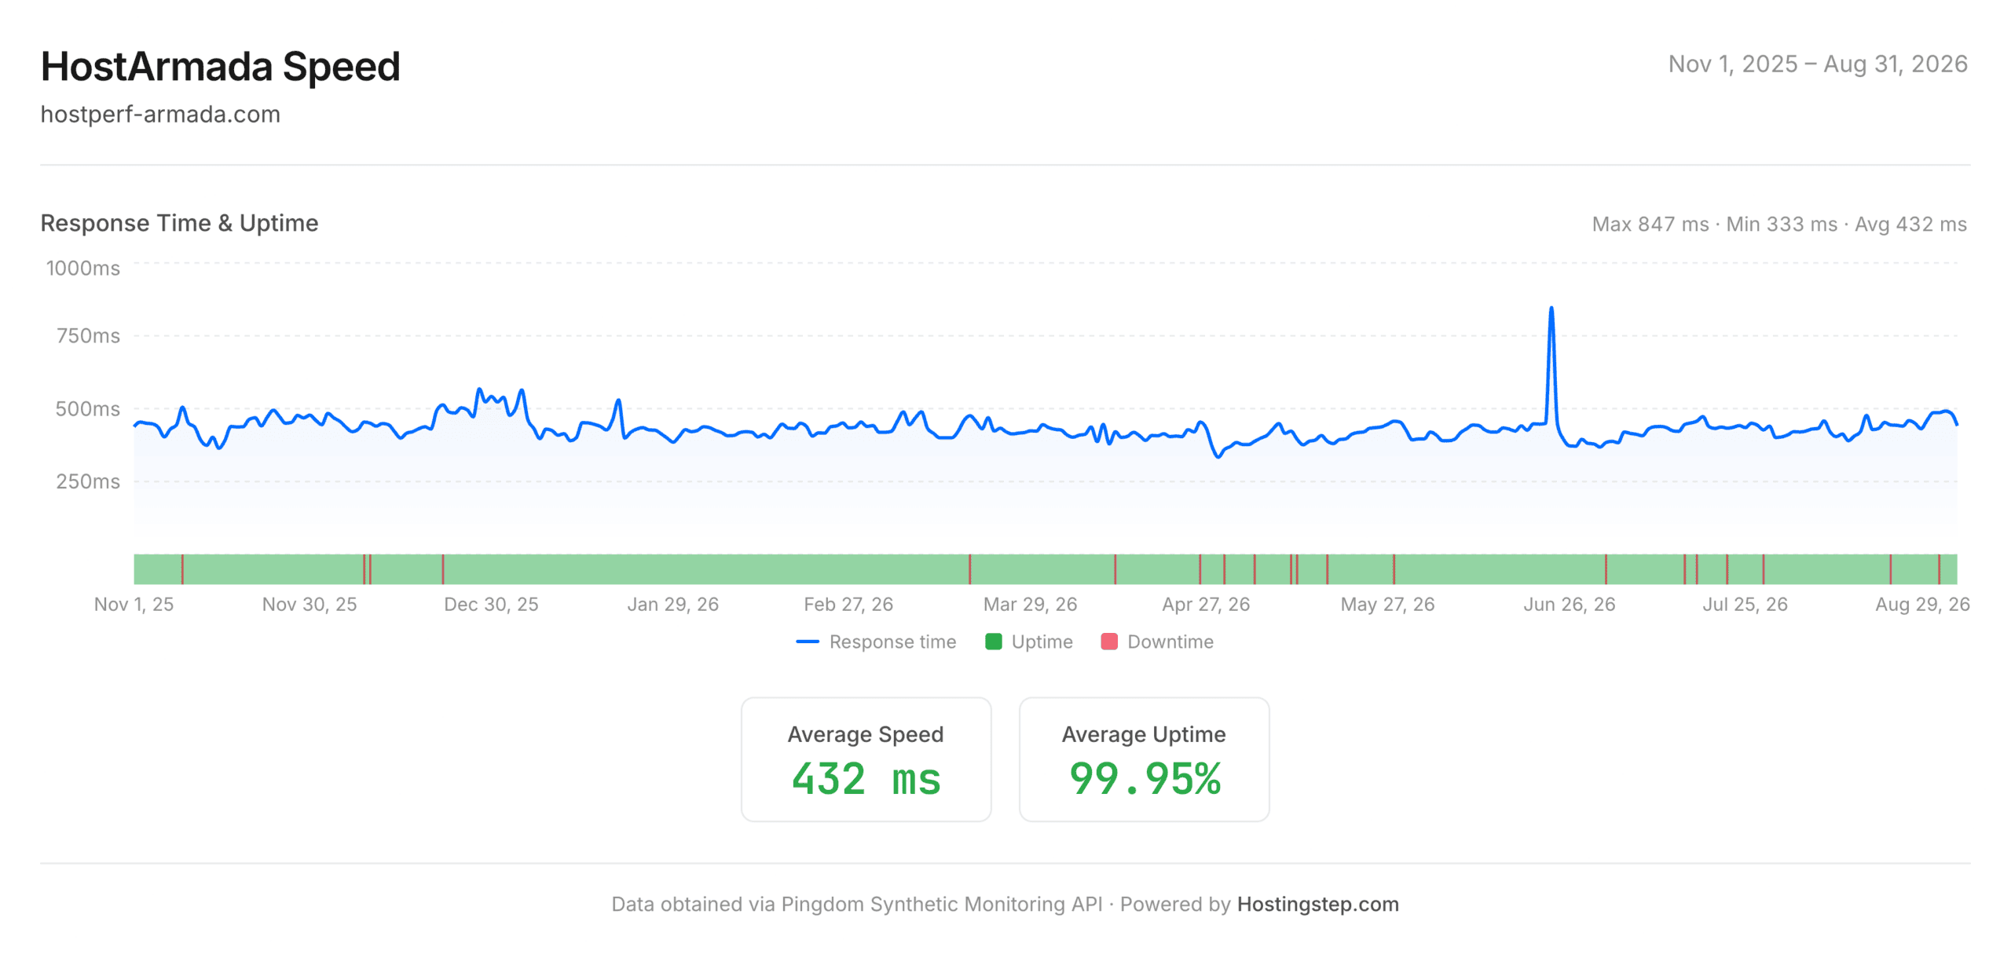Click the Jan 29, 26 x-axis label
Viewport: 2011px width, 958px height.
pos(672,604)
